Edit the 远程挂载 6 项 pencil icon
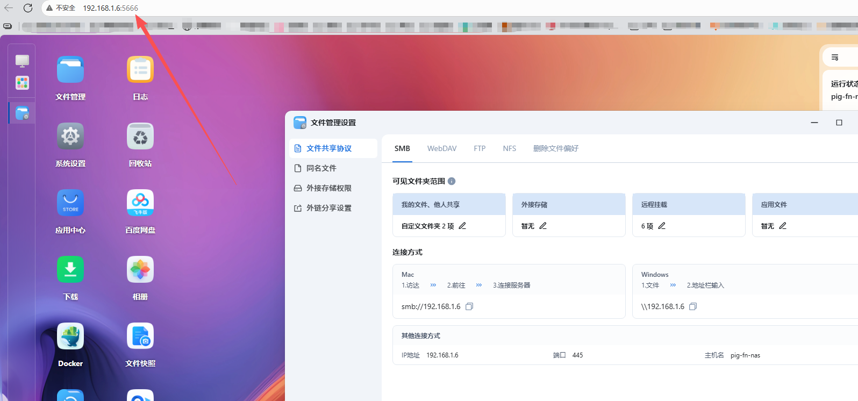Screen dimensions: 858x401 (662, 226)
